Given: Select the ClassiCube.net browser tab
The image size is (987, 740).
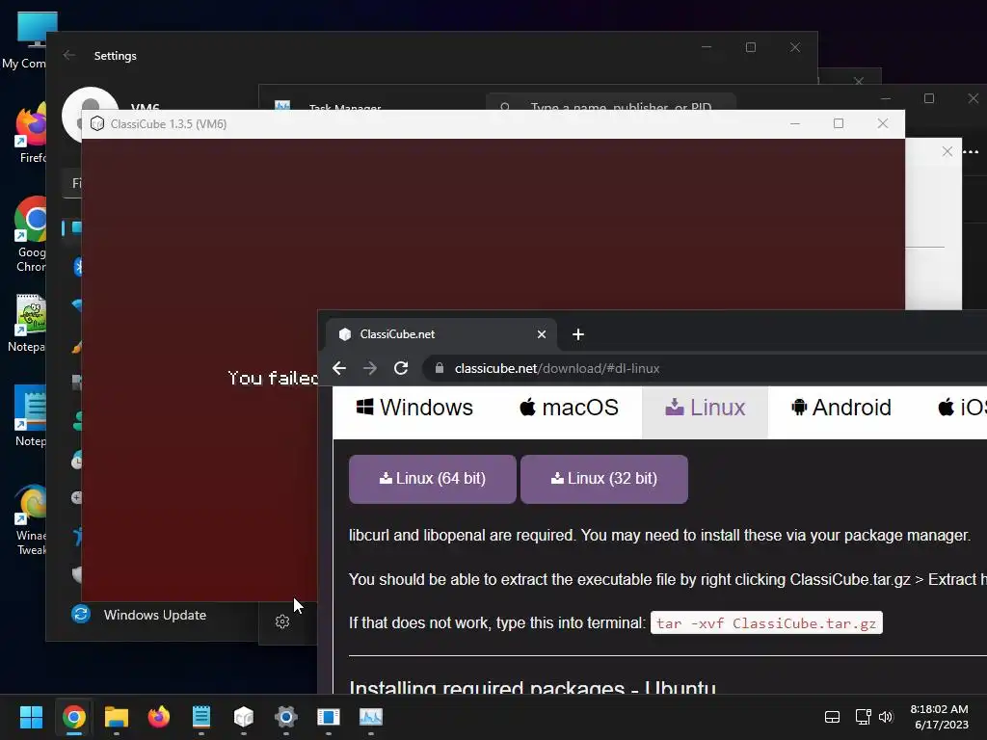Looking at the screenshot, I should 440,334.
